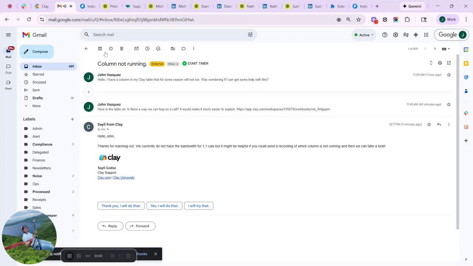473x266 pixels.
Task: Open the Clay University link
Action: 124,178
